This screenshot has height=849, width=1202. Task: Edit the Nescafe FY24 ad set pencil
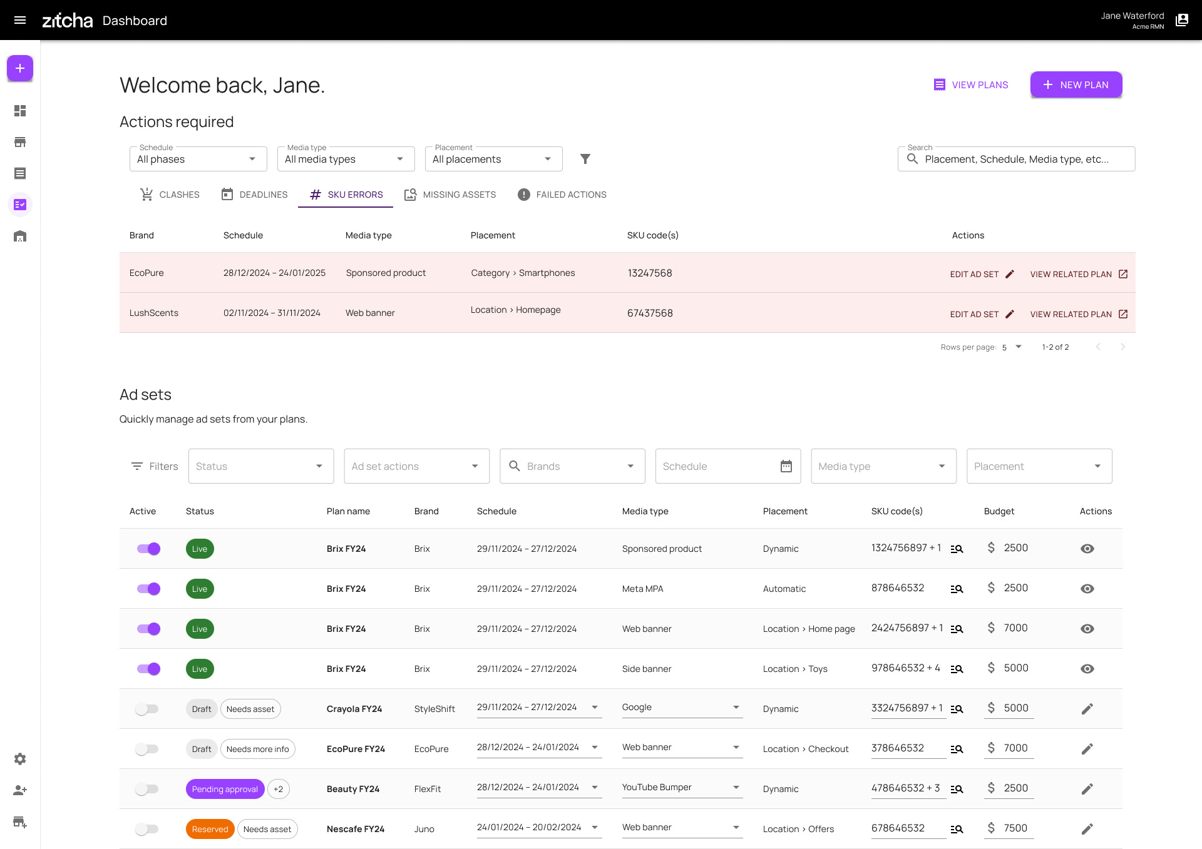[1087, 829]
